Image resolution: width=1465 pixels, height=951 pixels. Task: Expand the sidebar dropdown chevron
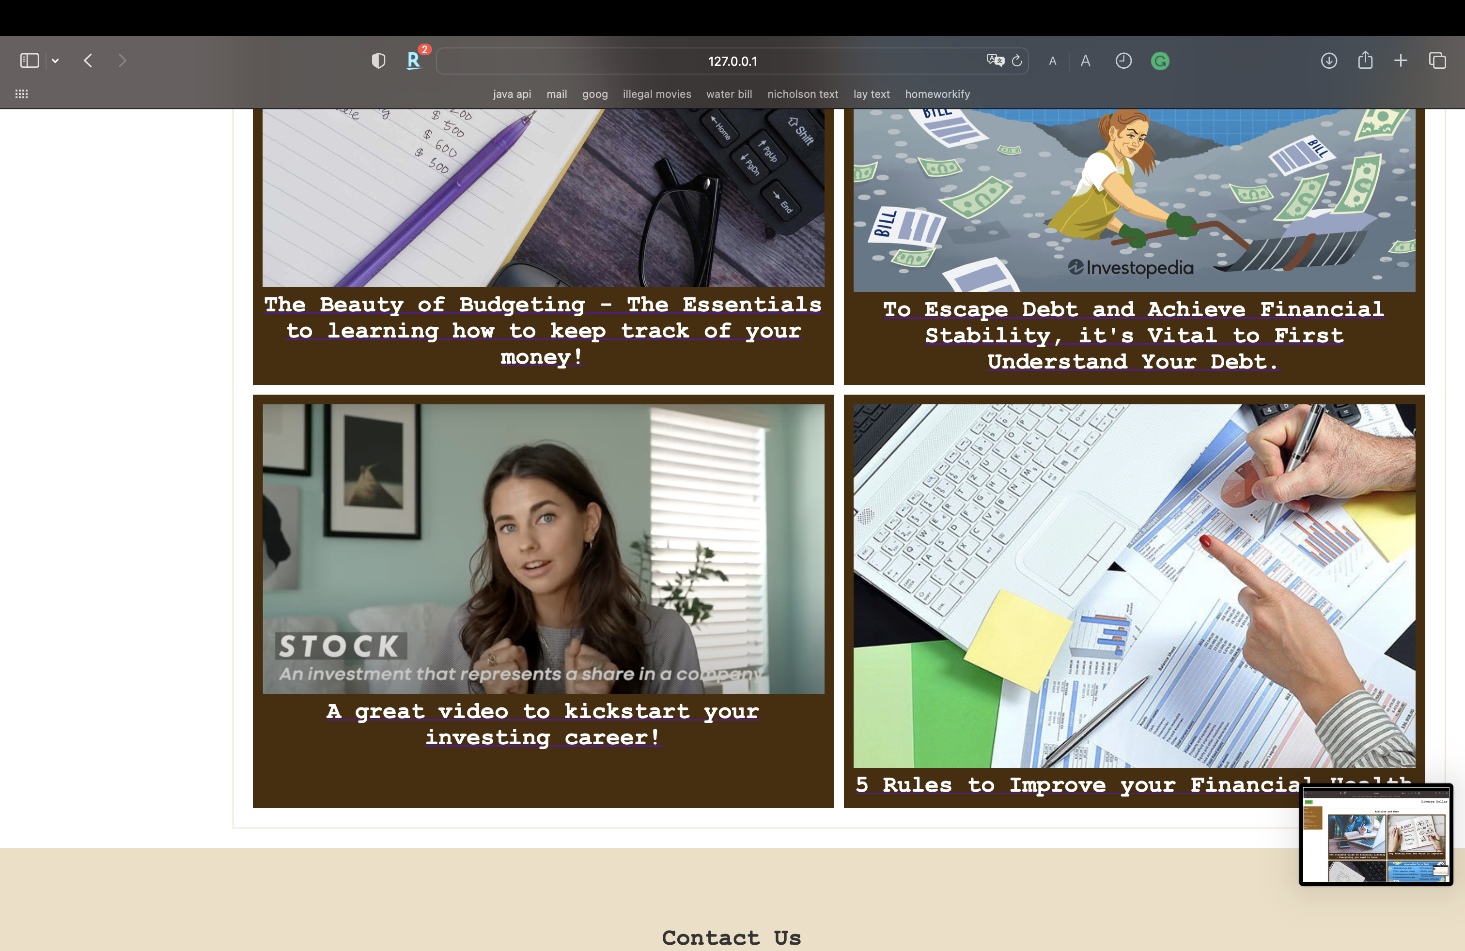click(55, 60)
